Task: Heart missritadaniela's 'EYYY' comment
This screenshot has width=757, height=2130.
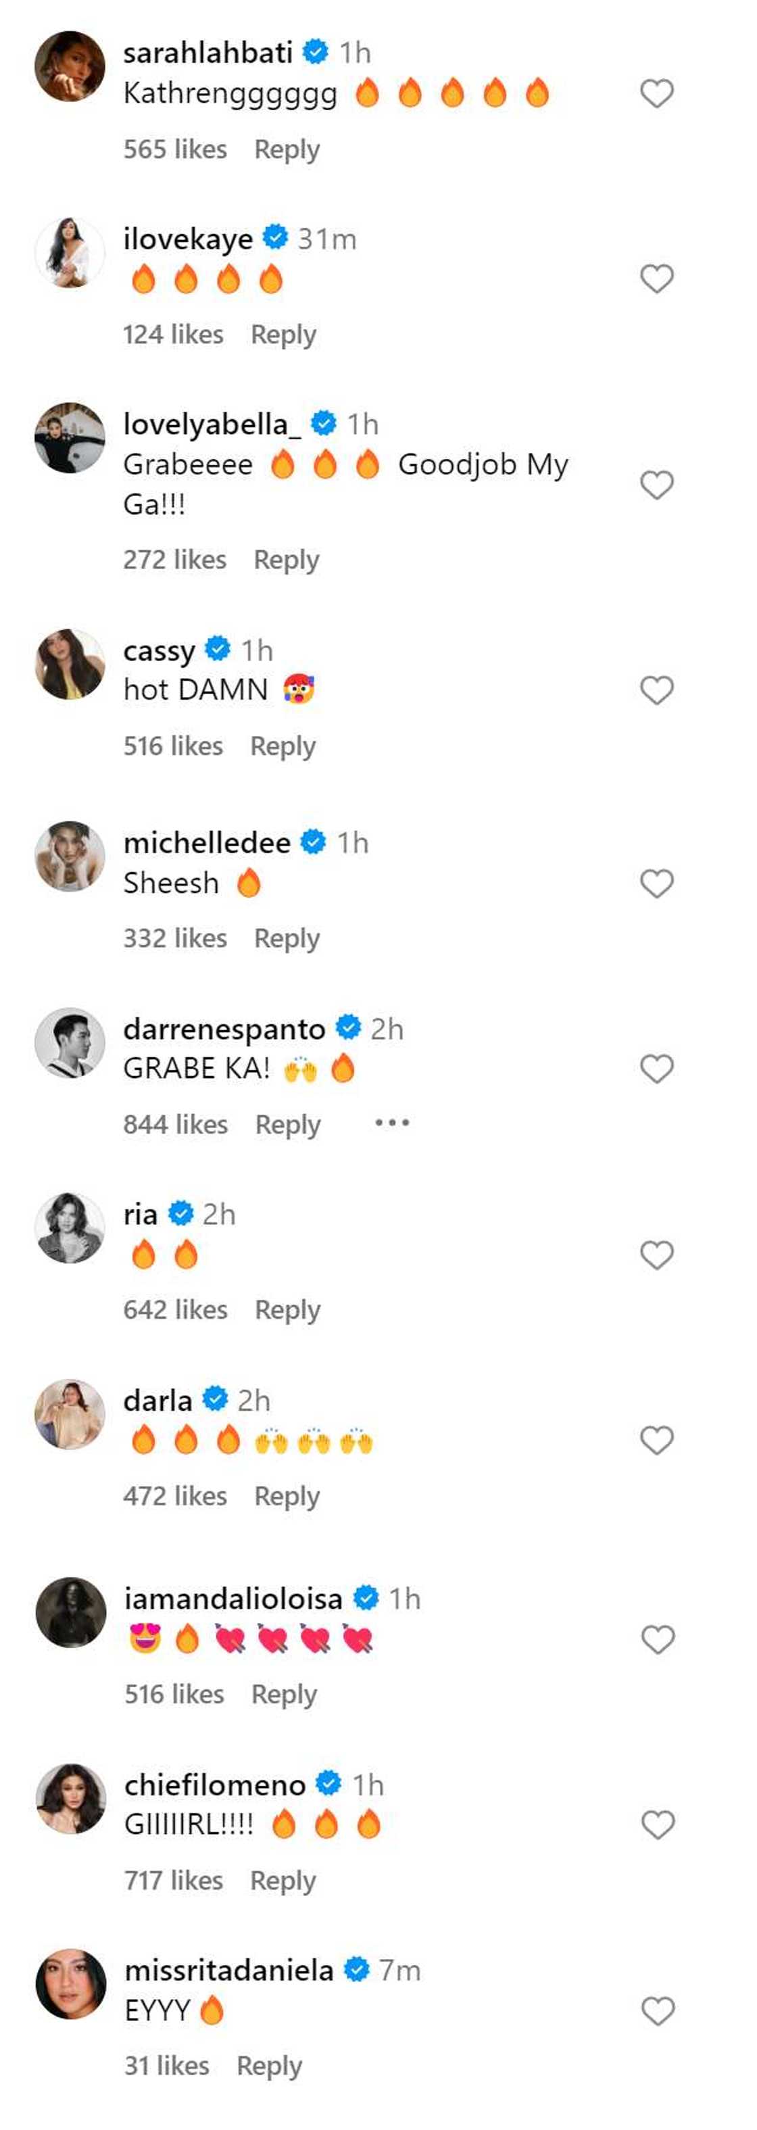Action: 658,2010
